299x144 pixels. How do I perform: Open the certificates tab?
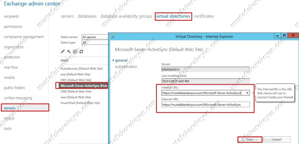pyautogui.click(x=204, y=16)
